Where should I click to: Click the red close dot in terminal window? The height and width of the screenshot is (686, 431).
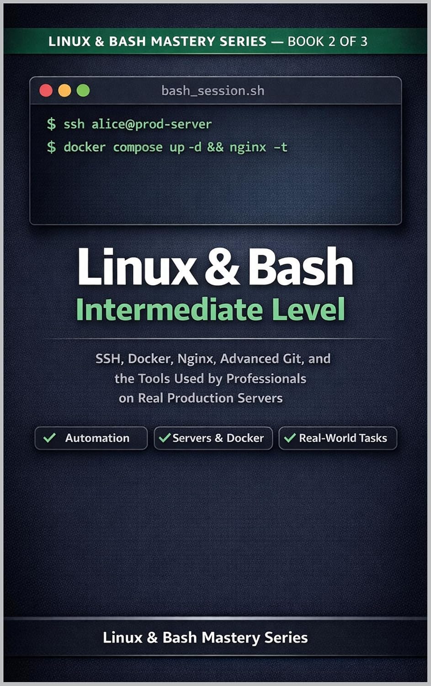tap(46, 91)
